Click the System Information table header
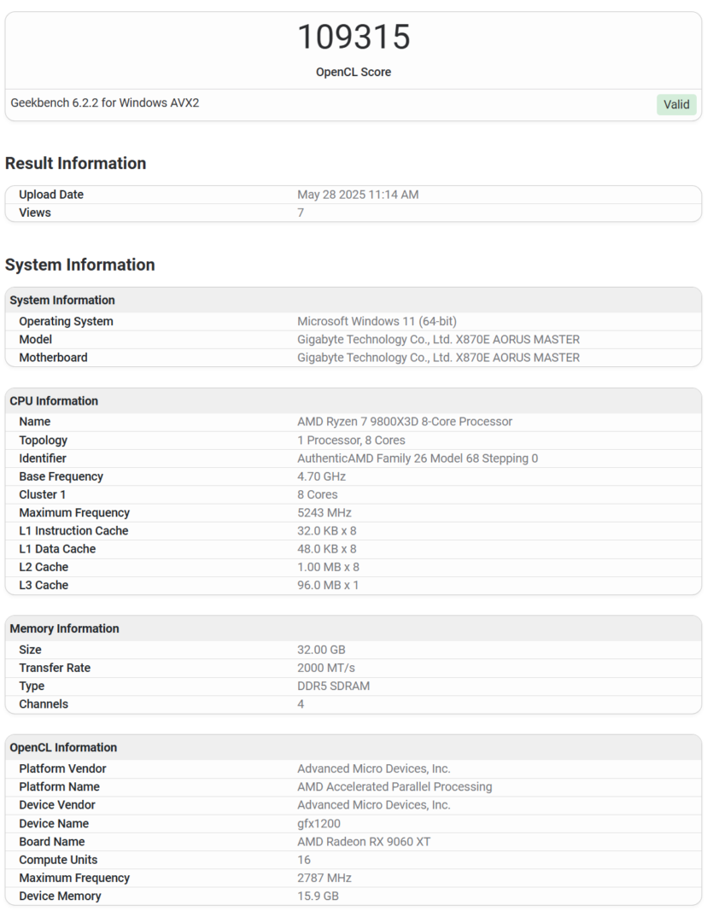 [62, 301]
